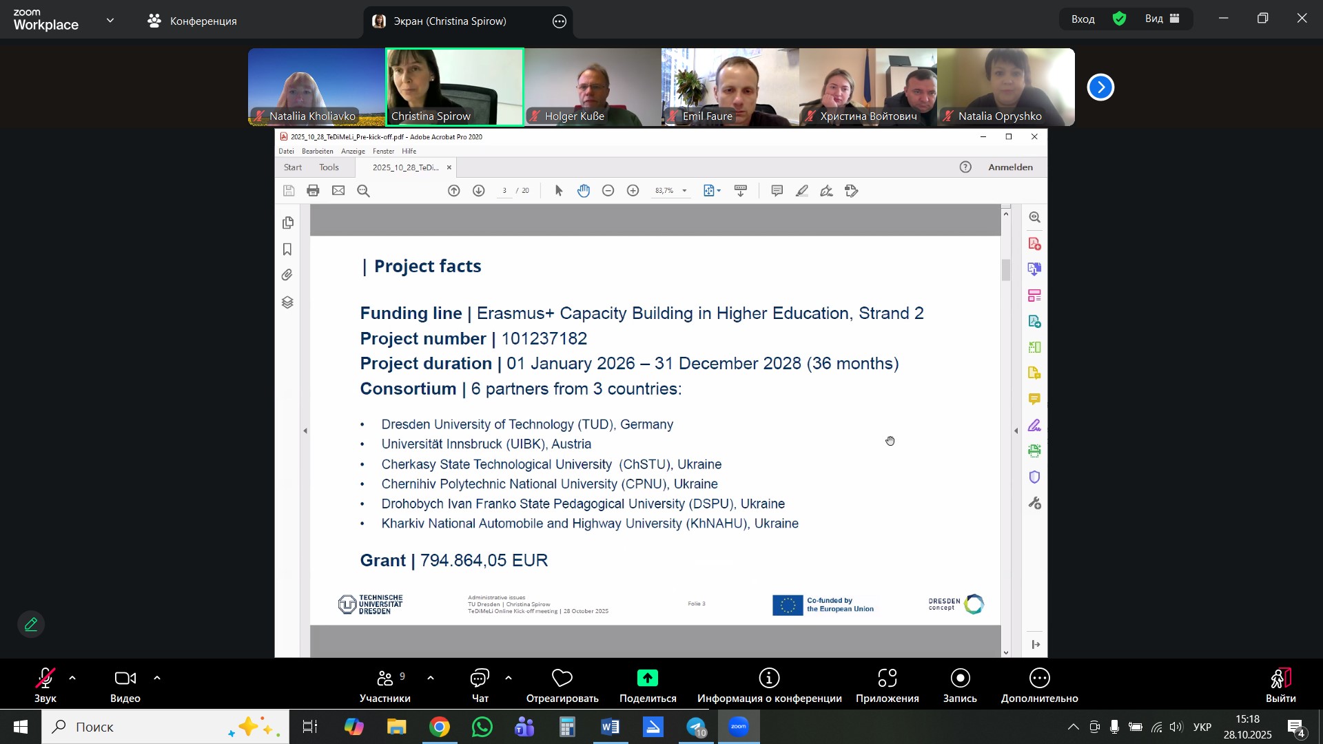Image resolution: width=1323 pixels, height=744 pixels.
Task: Open the React emoji menu
Action: point(562,685)
